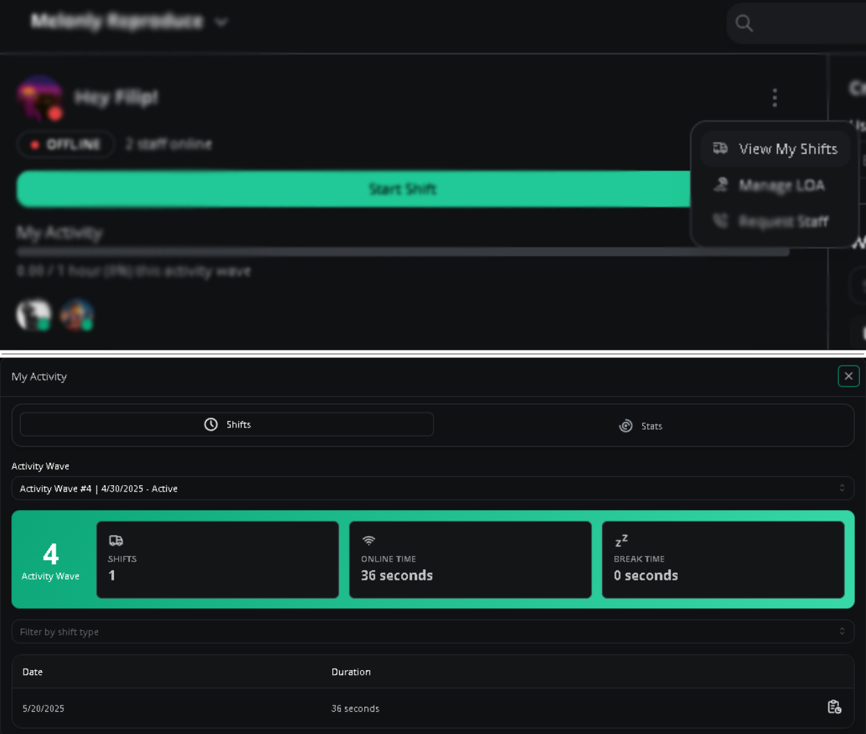Click Filip's profile avatar
The width and height of the screenshot is (866, 734).
coord(40,98)
